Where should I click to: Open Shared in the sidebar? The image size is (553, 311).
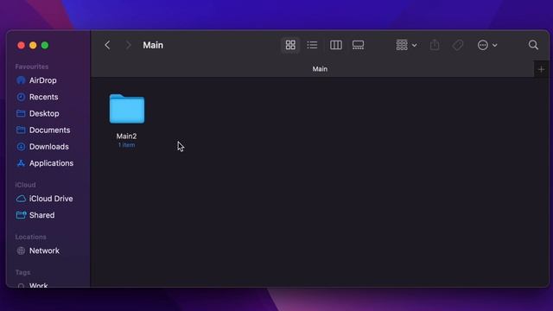[x=41, y=215]
